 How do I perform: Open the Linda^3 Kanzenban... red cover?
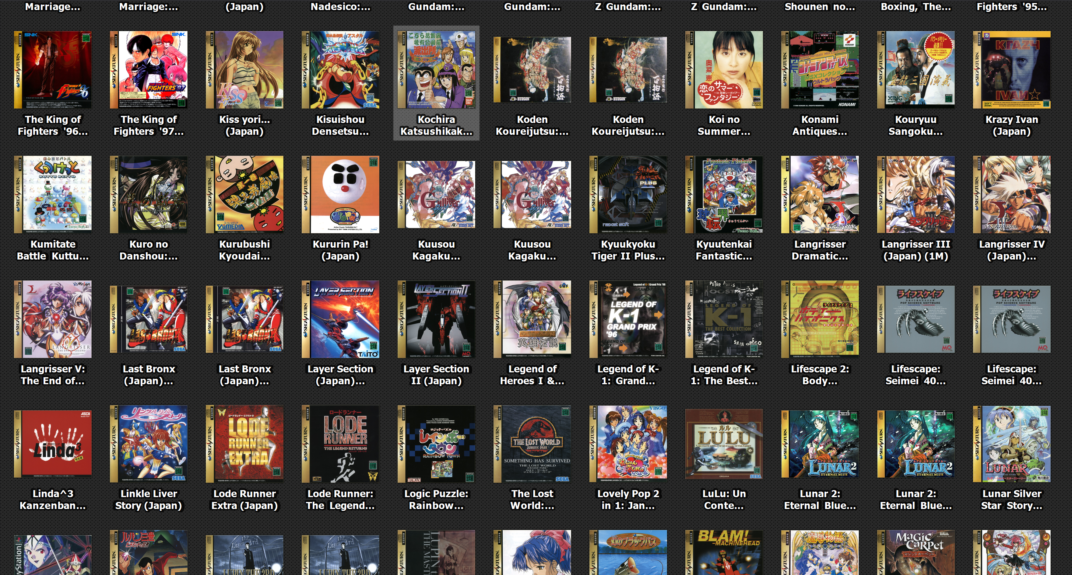(53, 444)
